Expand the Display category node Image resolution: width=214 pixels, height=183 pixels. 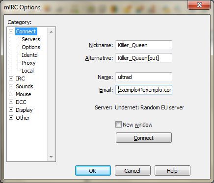coord(11,110)
